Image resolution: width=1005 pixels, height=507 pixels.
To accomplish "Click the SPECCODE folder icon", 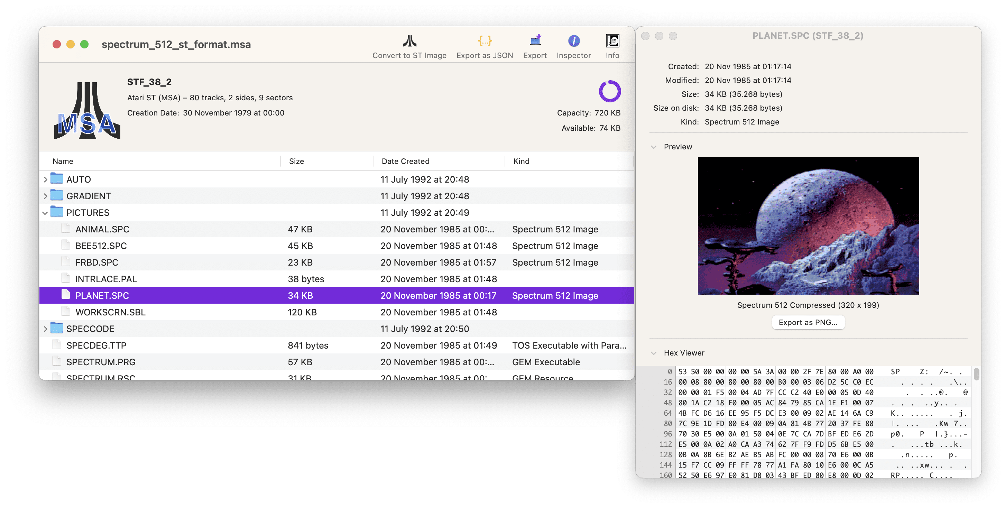I will (57, 329).
